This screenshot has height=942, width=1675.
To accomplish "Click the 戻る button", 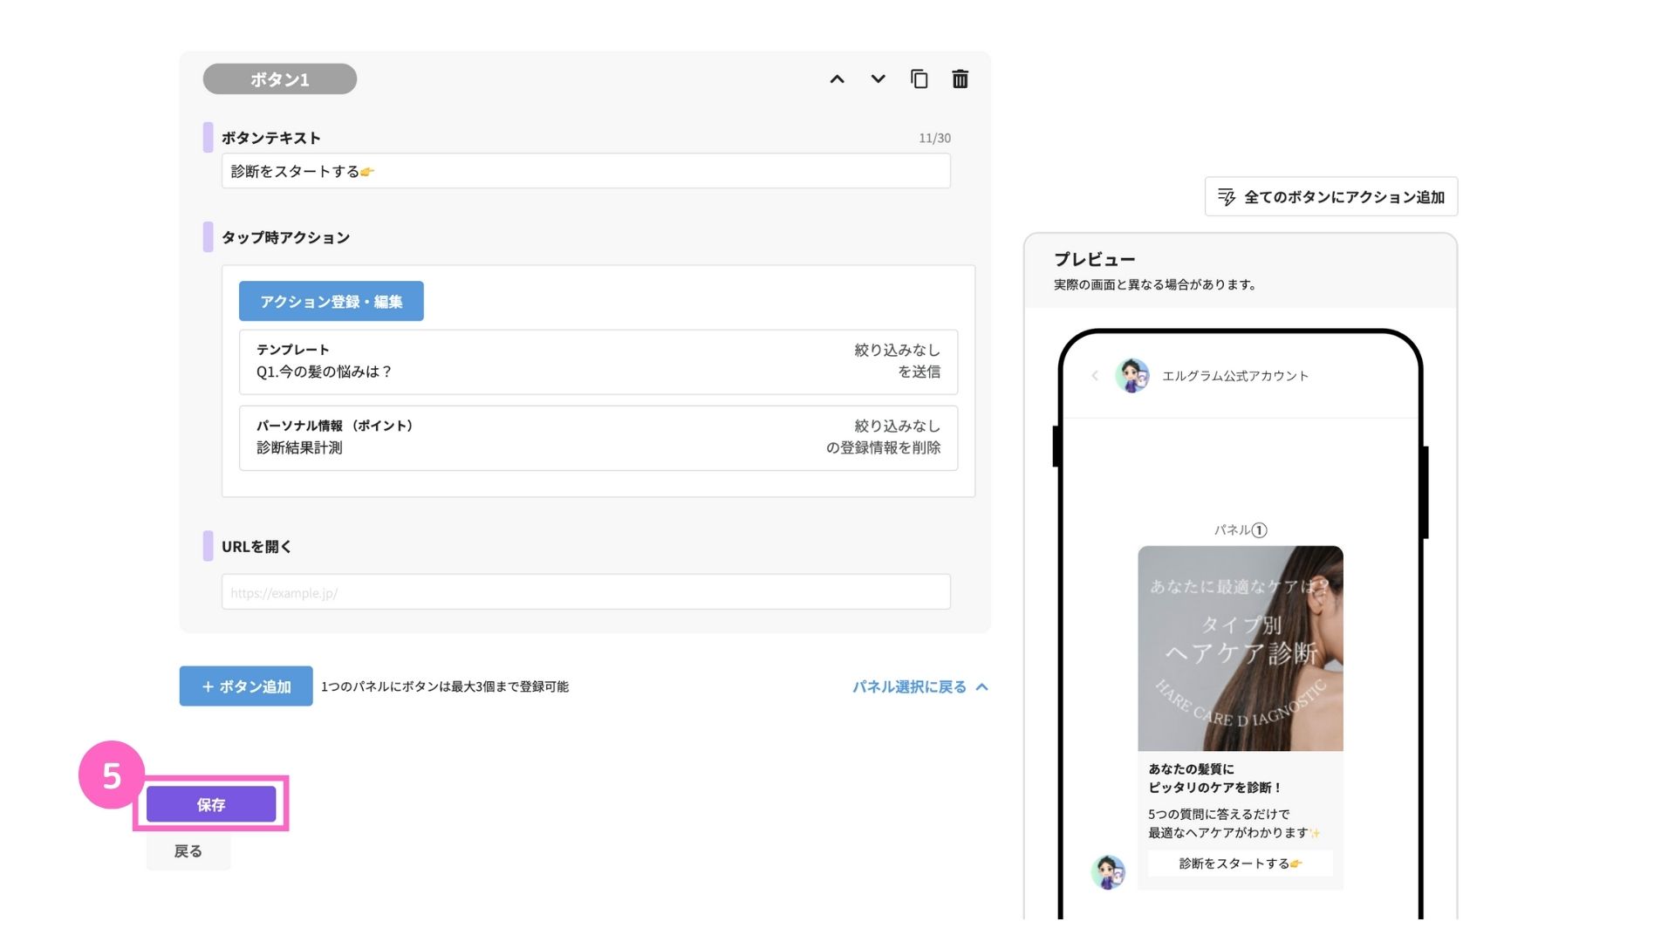I will pos(188,851).
